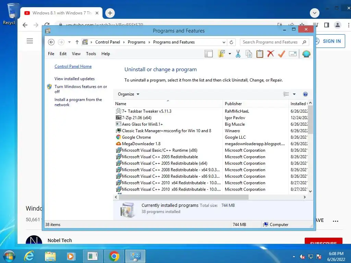Open the Edit menu
The width and height of the screenshot is (351, 263).
(x=63, y=54)
